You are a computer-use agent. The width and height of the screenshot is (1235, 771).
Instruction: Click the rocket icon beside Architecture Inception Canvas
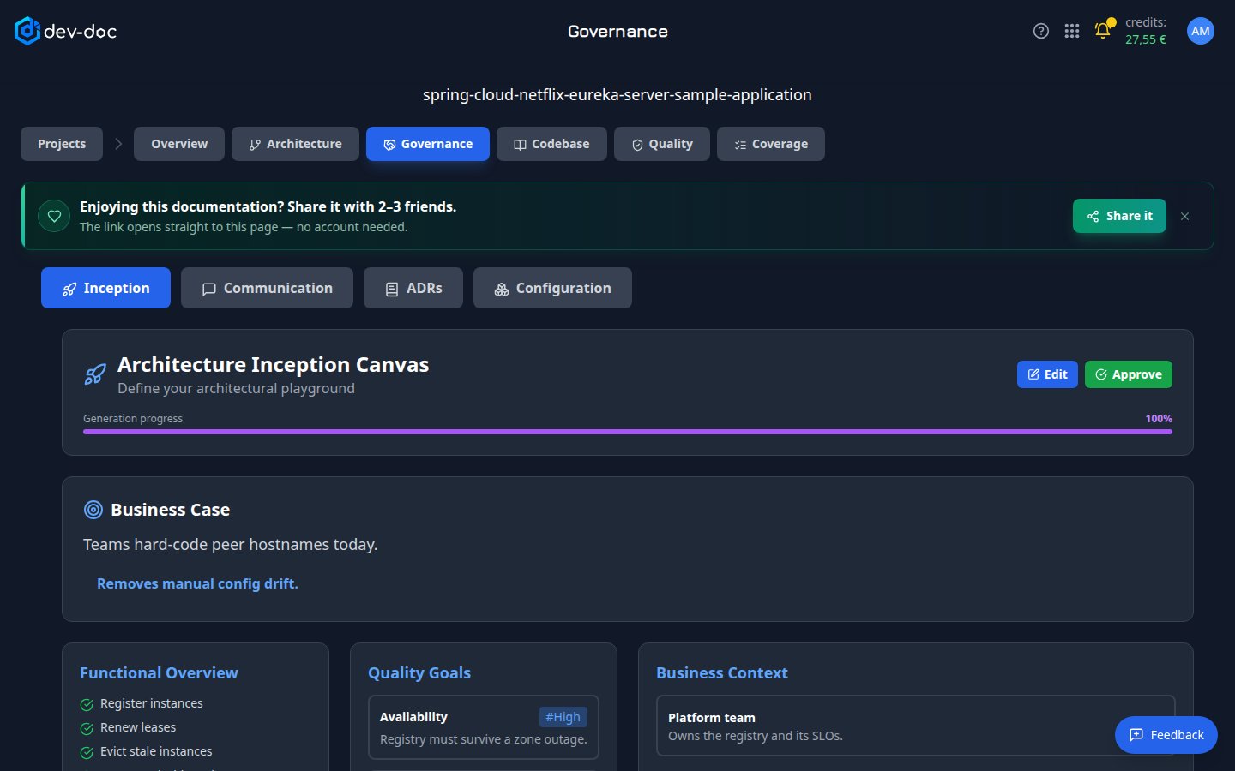pos(95,374)
